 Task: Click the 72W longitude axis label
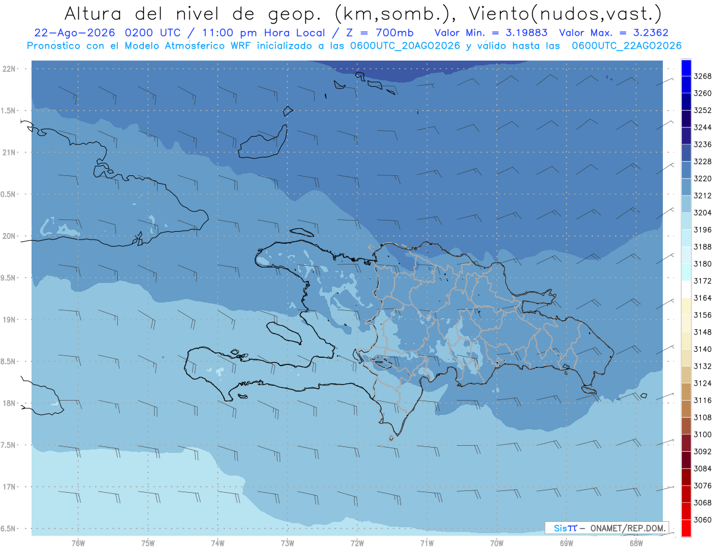pyautogui.click(x=357, y=543)
